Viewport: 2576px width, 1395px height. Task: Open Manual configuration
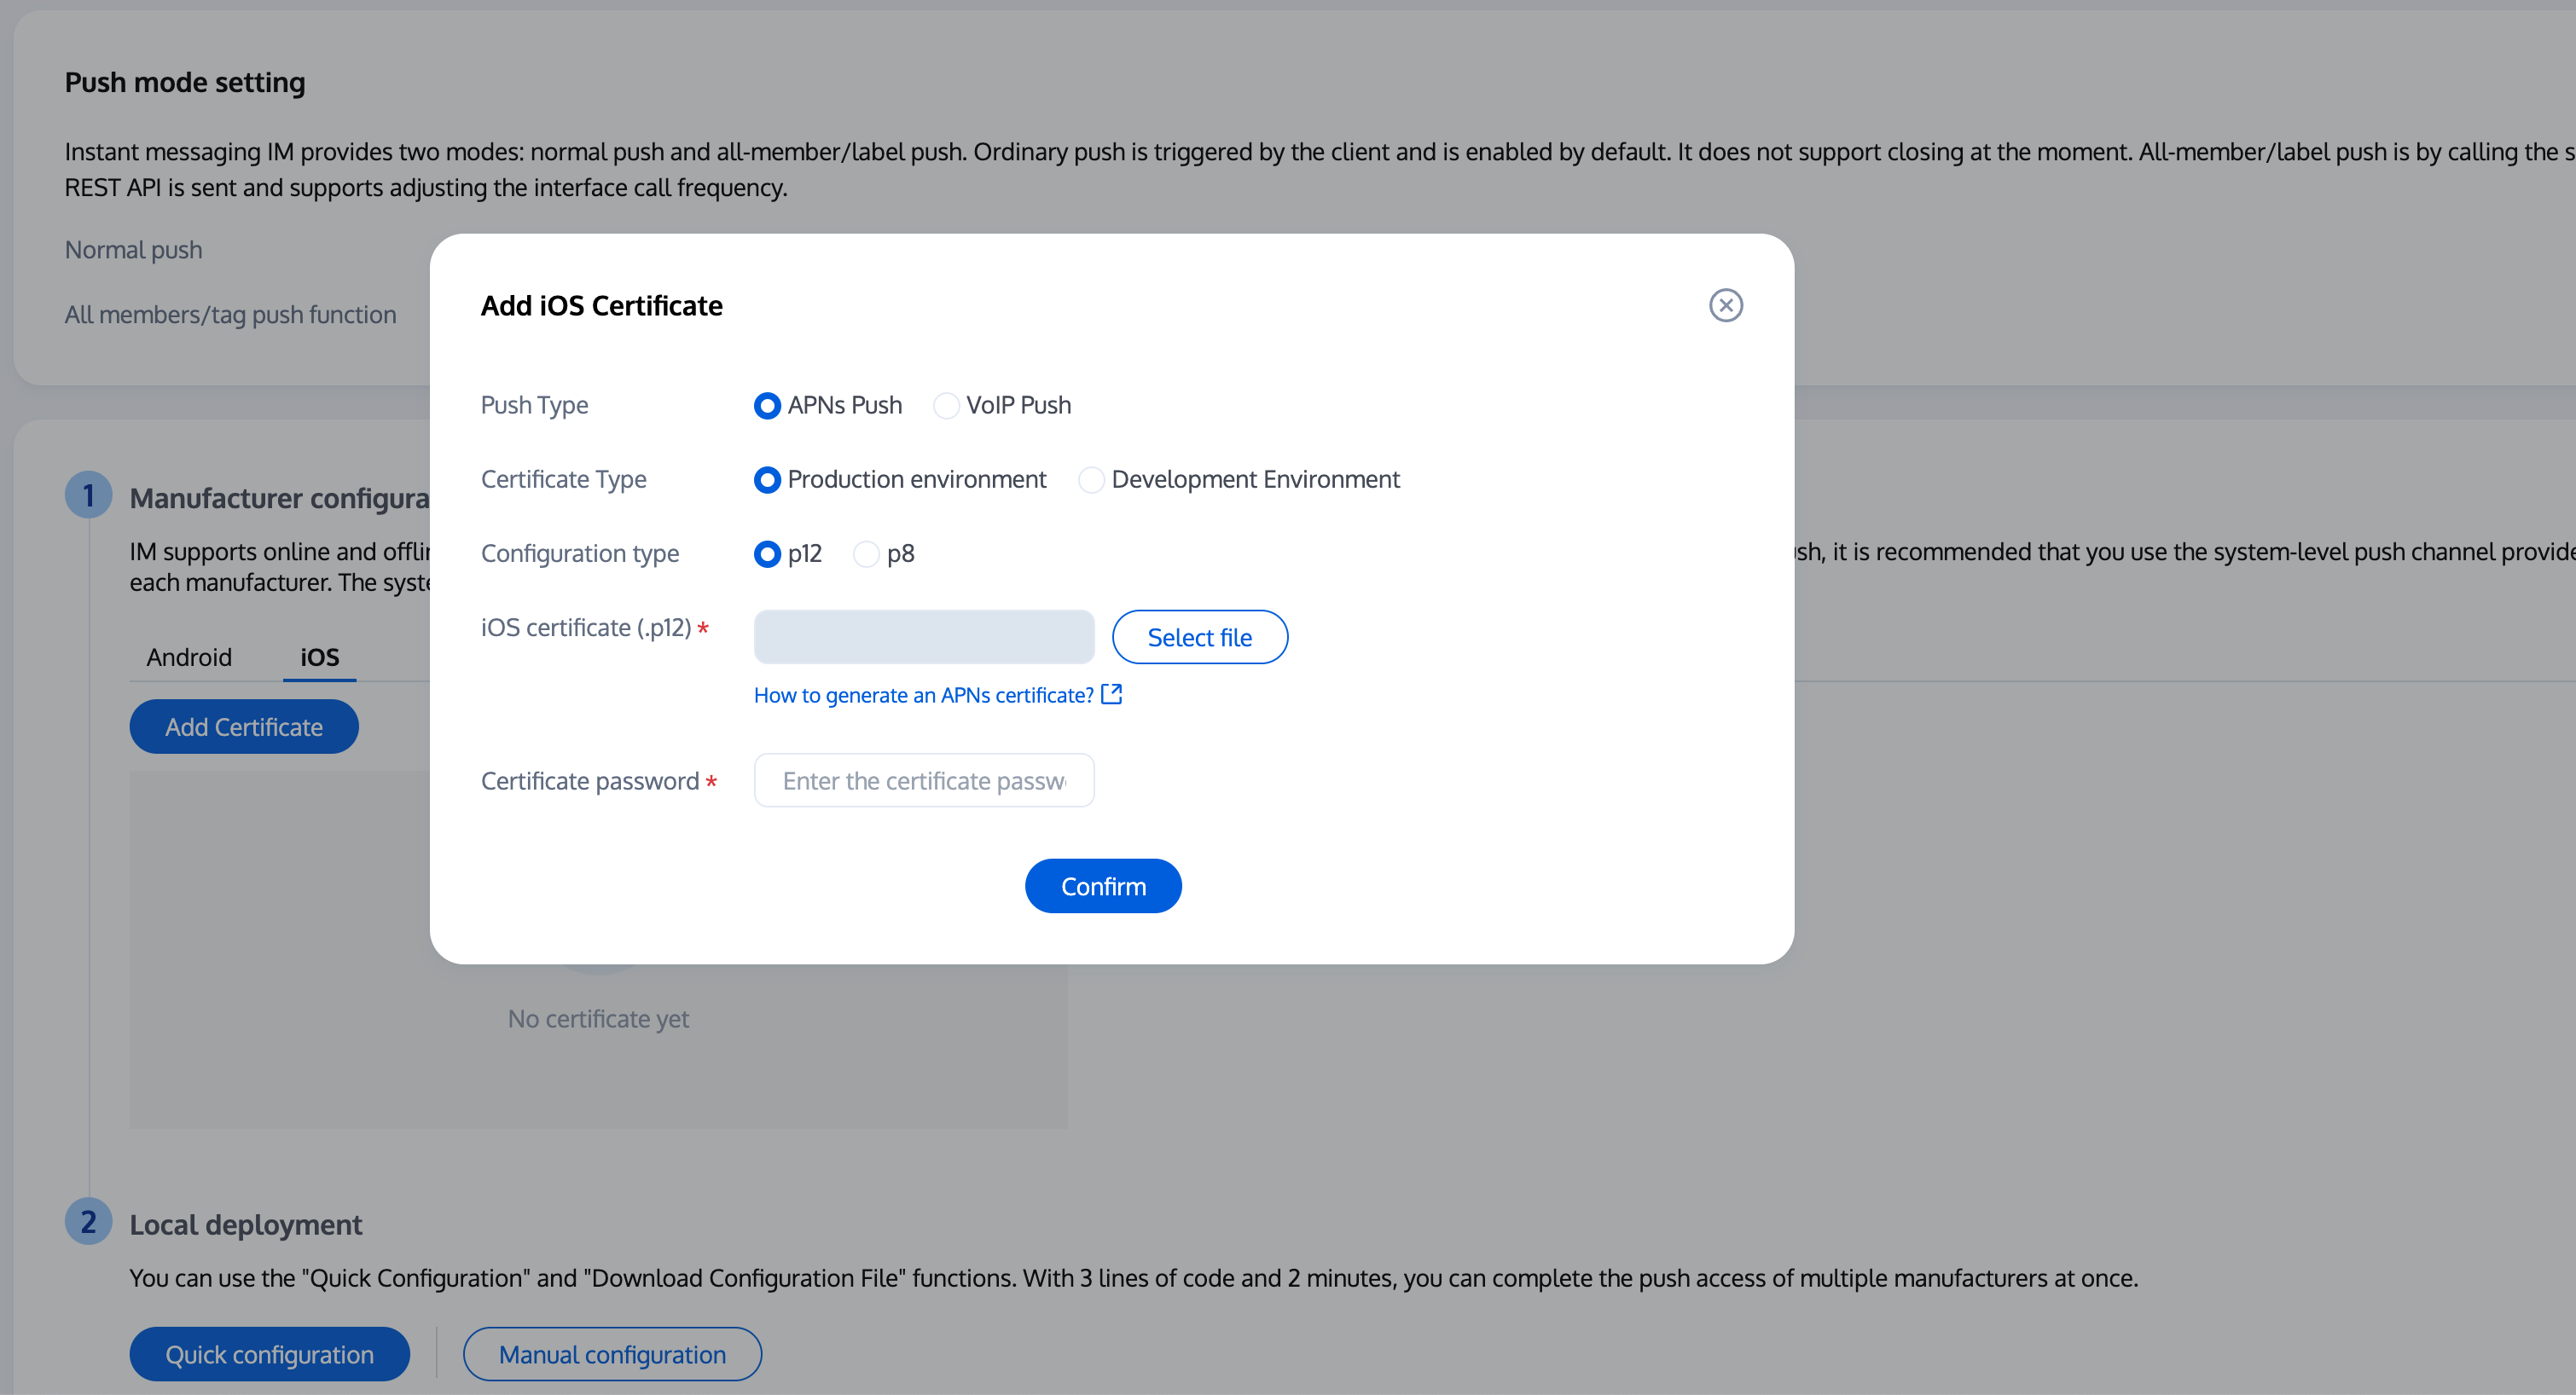pos(612,1354)
